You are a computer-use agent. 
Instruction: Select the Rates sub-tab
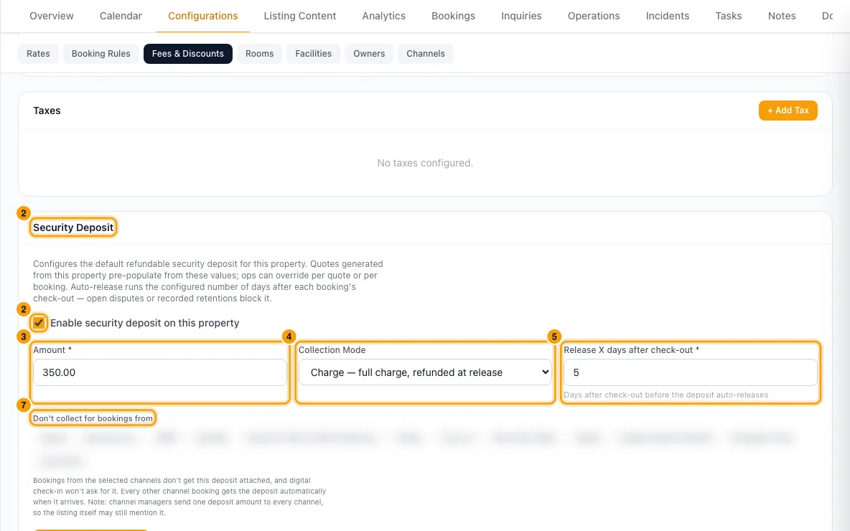click(38, 54)
